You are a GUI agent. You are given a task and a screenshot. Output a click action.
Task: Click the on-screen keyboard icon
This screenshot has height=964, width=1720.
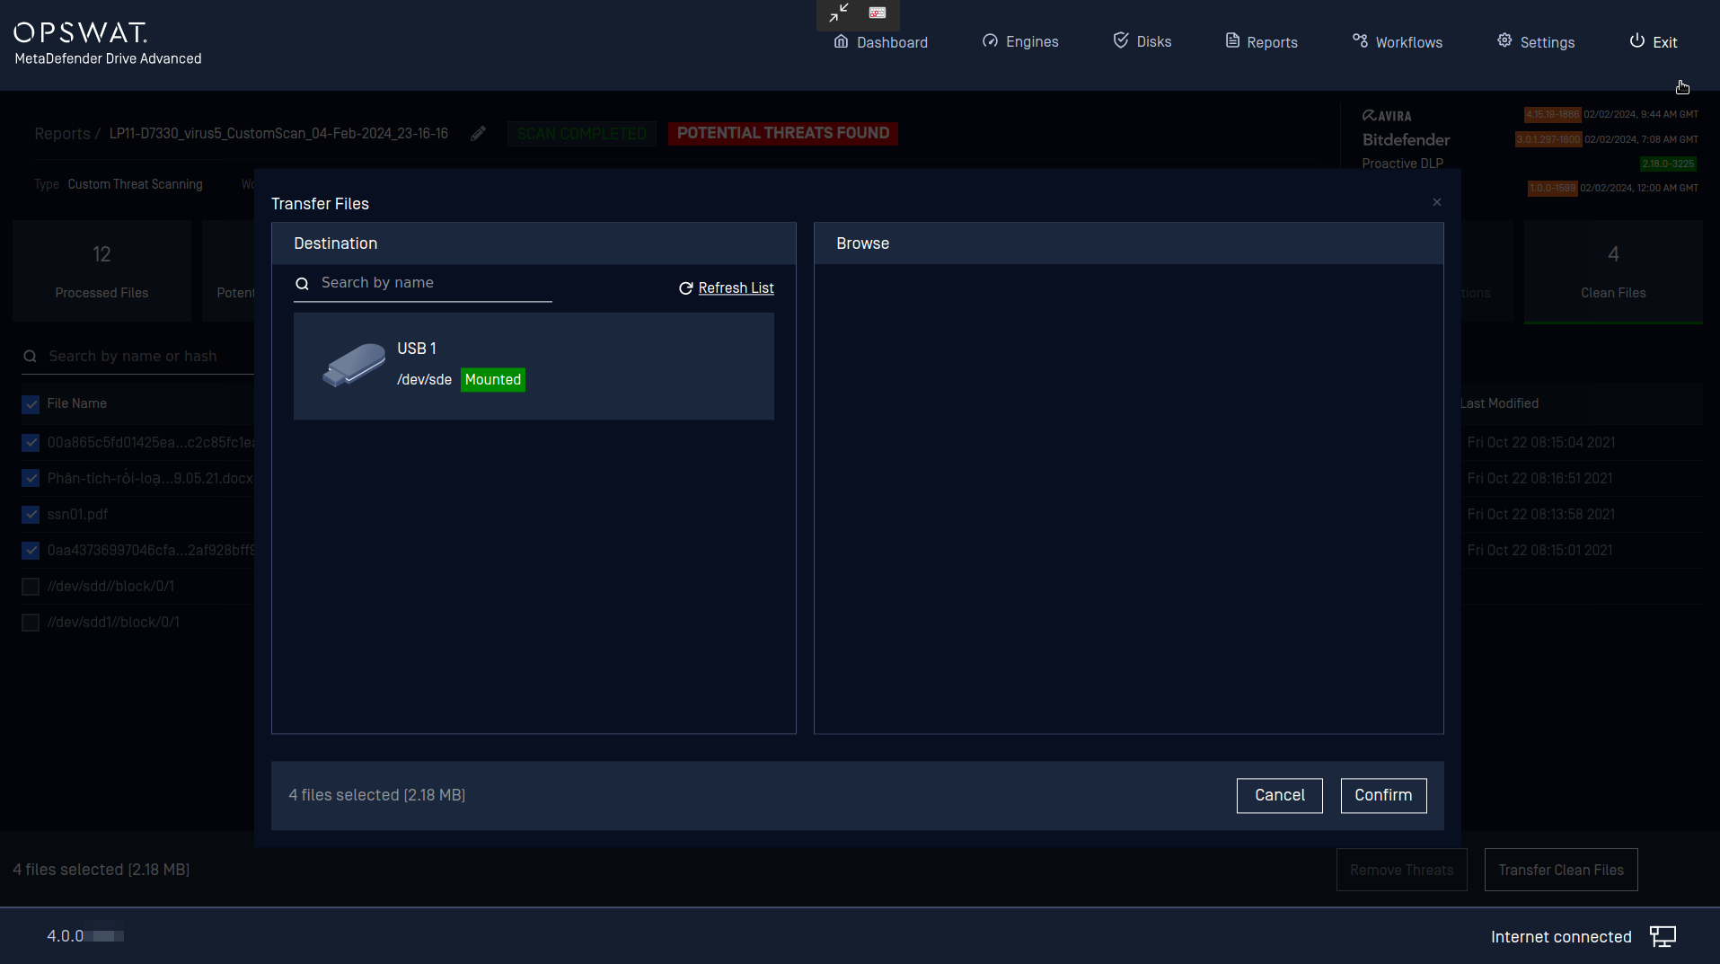(878, 13)
